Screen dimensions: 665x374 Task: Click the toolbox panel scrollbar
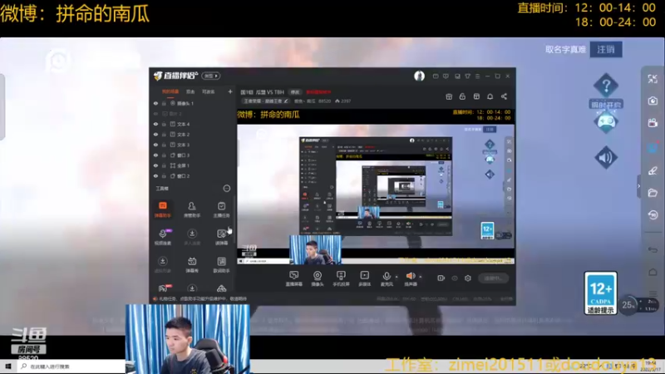(234, 220)
